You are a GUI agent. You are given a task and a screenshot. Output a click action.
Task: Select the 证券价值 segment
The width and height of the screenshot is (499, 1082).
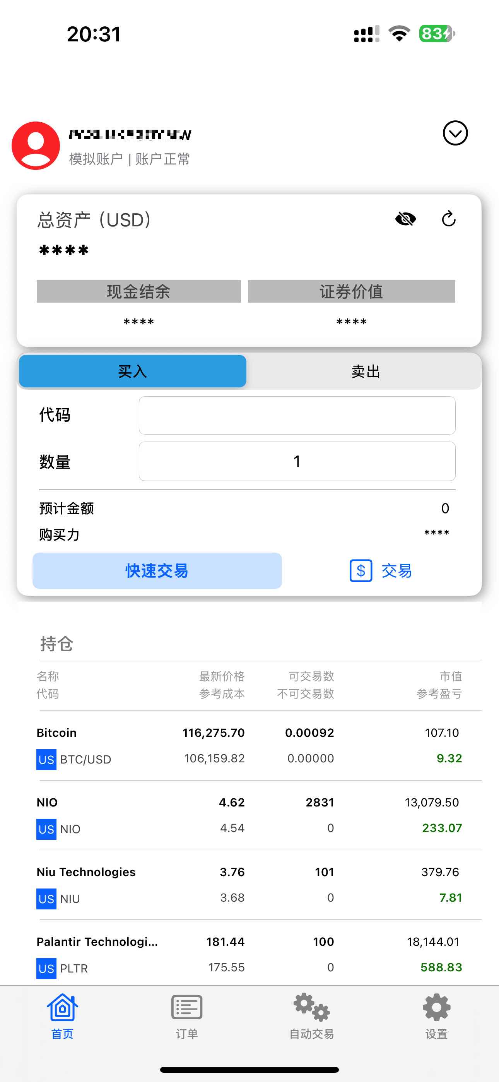coord(351,291)
